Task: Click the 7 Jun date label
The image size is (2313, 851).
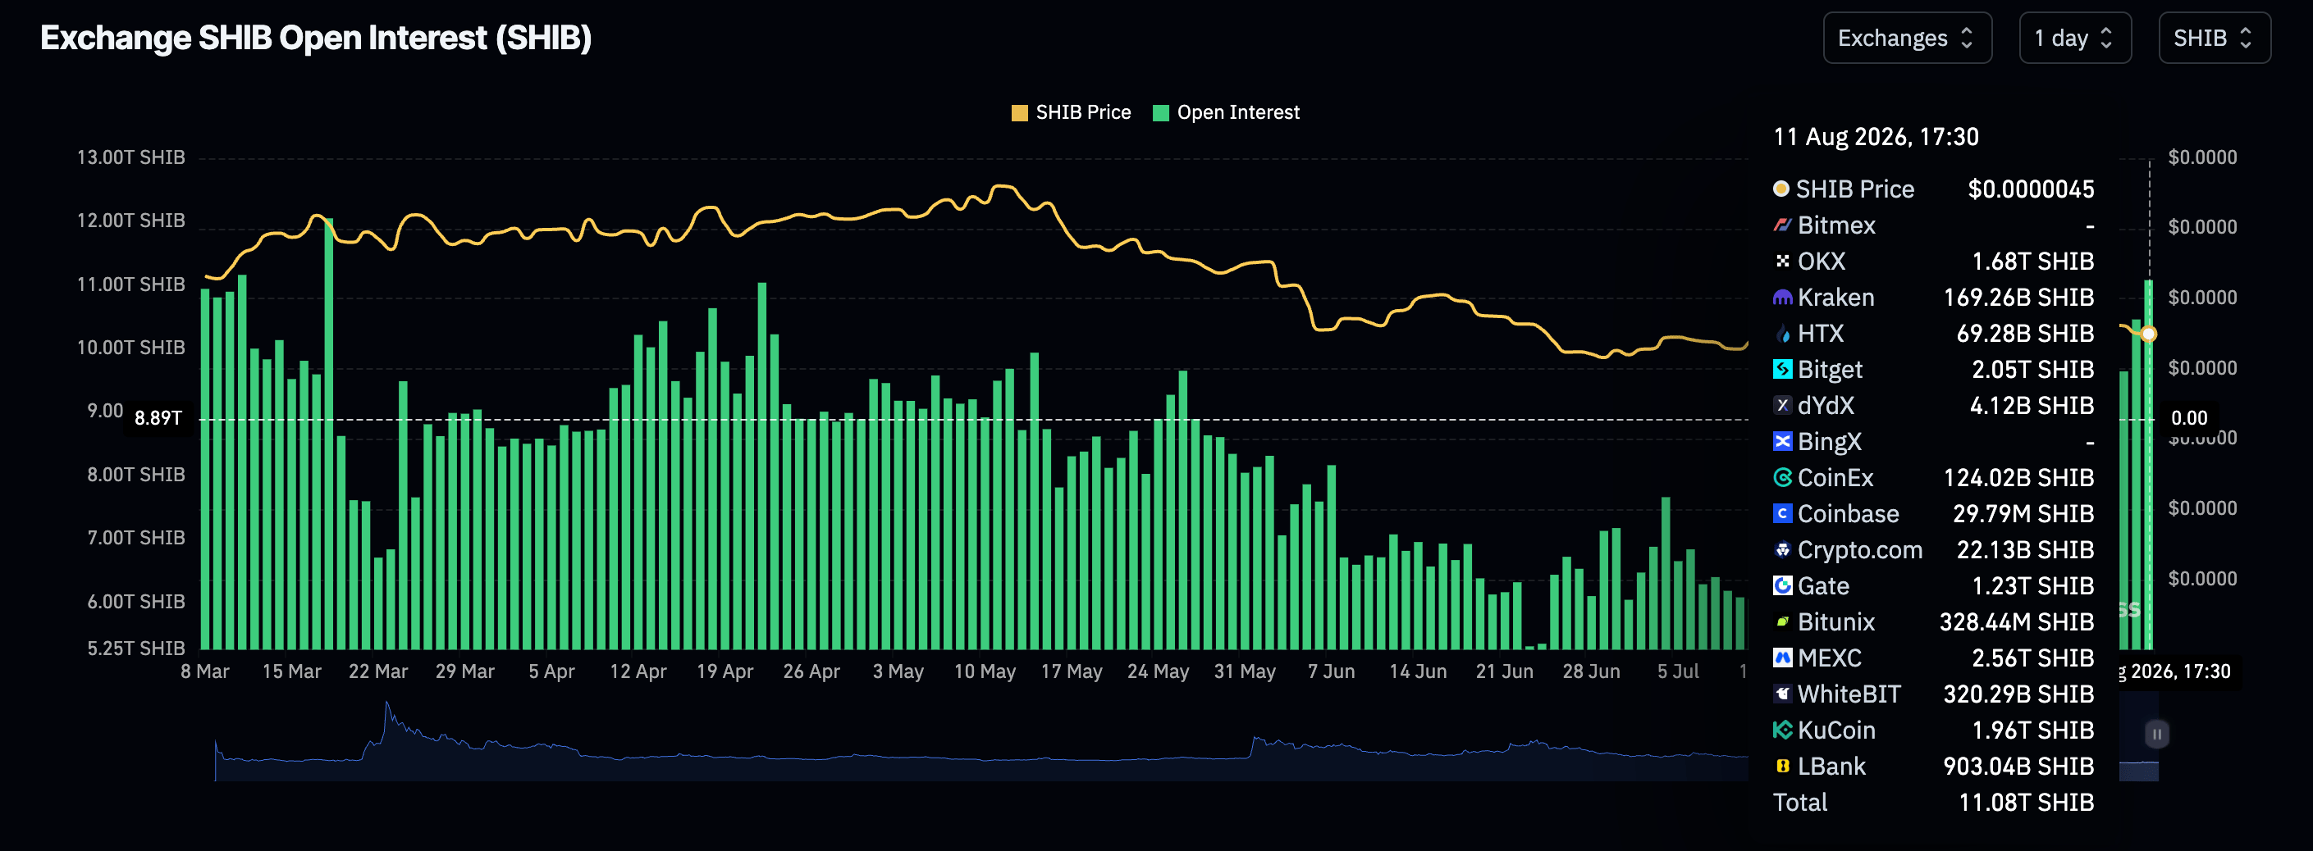Action: (x=1331, y=671)
